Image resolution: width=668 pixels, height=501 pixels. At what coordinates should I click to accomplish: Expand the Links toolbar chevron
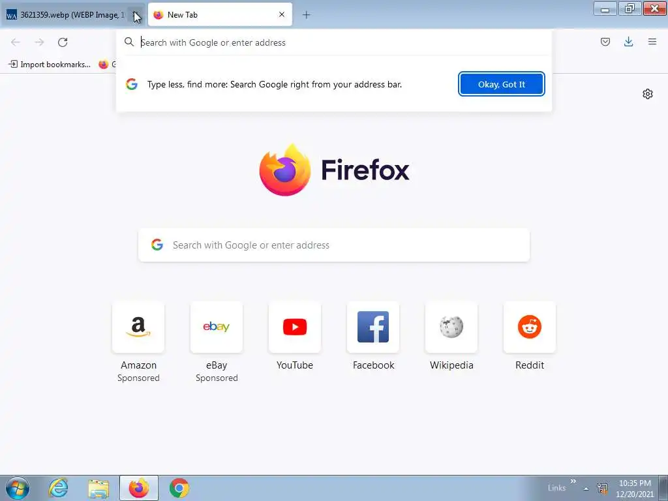(x=573, y=481)
